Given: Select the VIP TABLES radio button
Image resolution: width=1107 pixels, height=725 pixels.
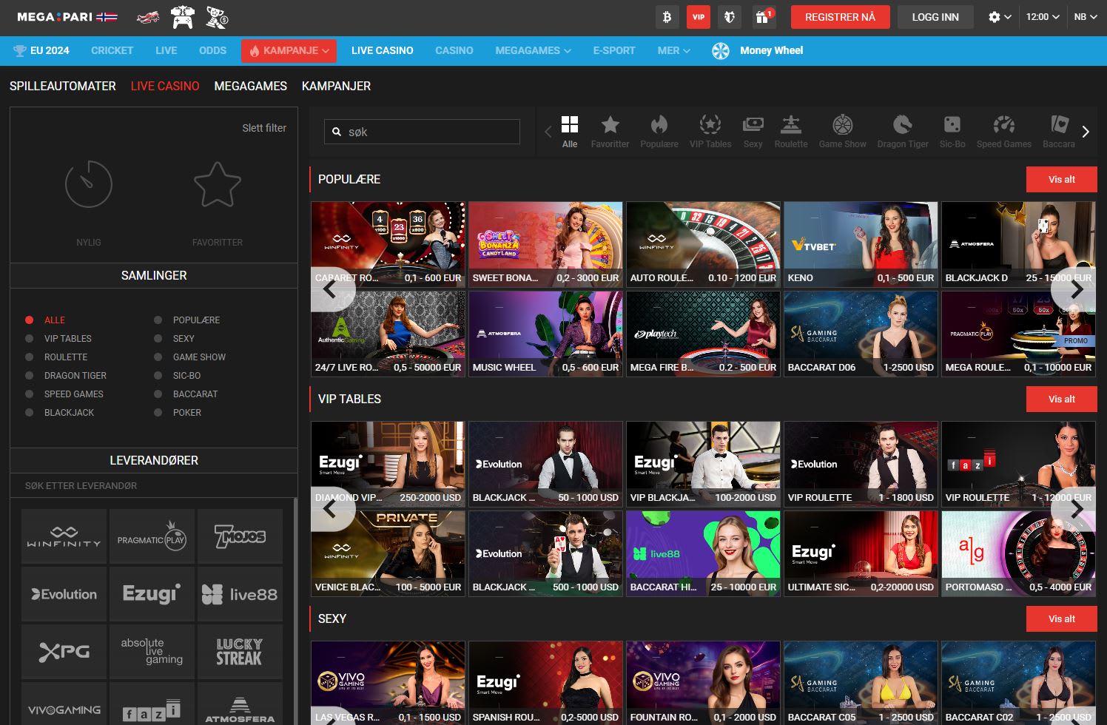Looking at the screenshot, I should pos(29,338).
